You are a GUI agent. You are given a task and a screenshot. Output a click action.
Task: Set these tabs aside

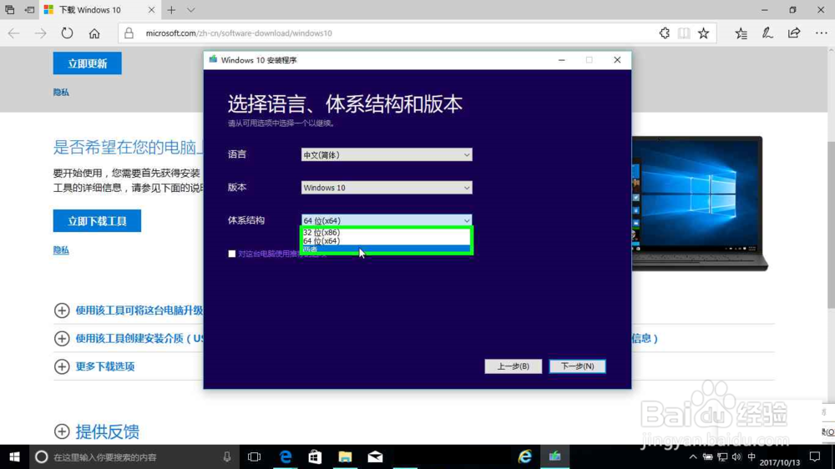point(29,9)
